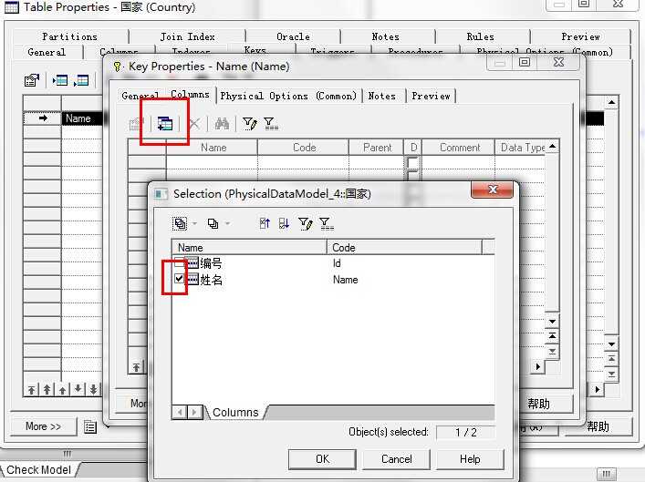Click Cancel in Selection dialog
645x482 pixels.
coord(396,459)
